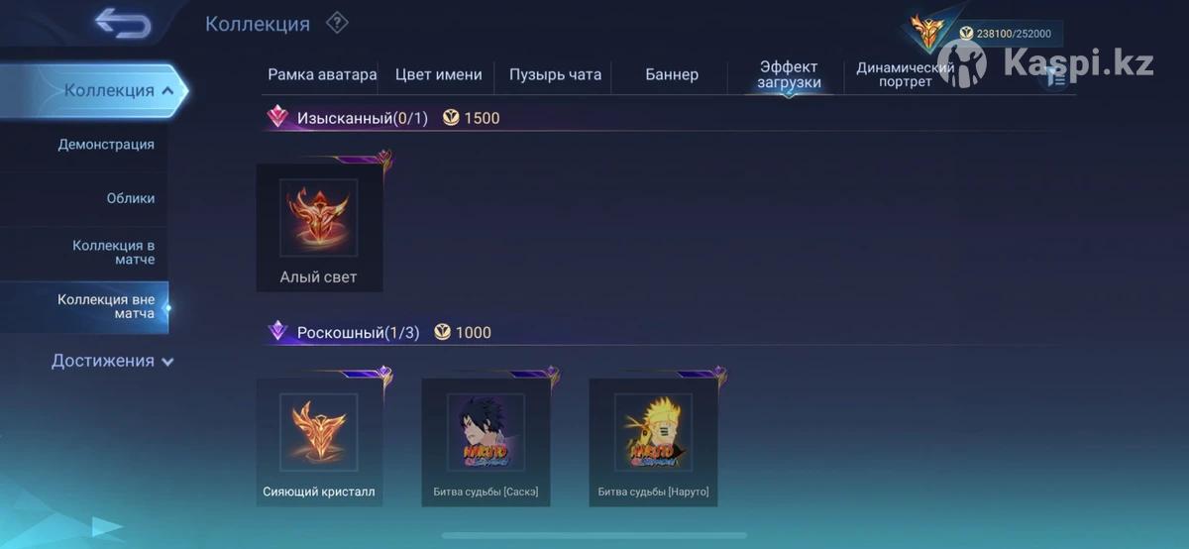
Task: Select the Сияющий кристалл effect item
Action: pos(319,442)
